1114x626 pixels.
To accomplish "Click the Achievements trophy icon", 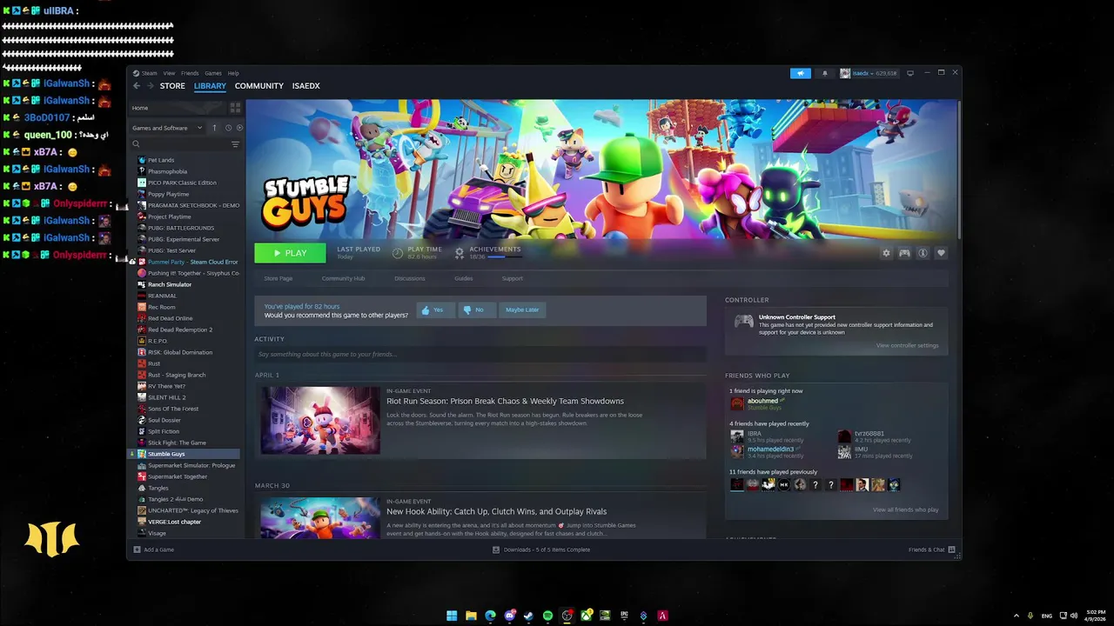I will 460,253.
